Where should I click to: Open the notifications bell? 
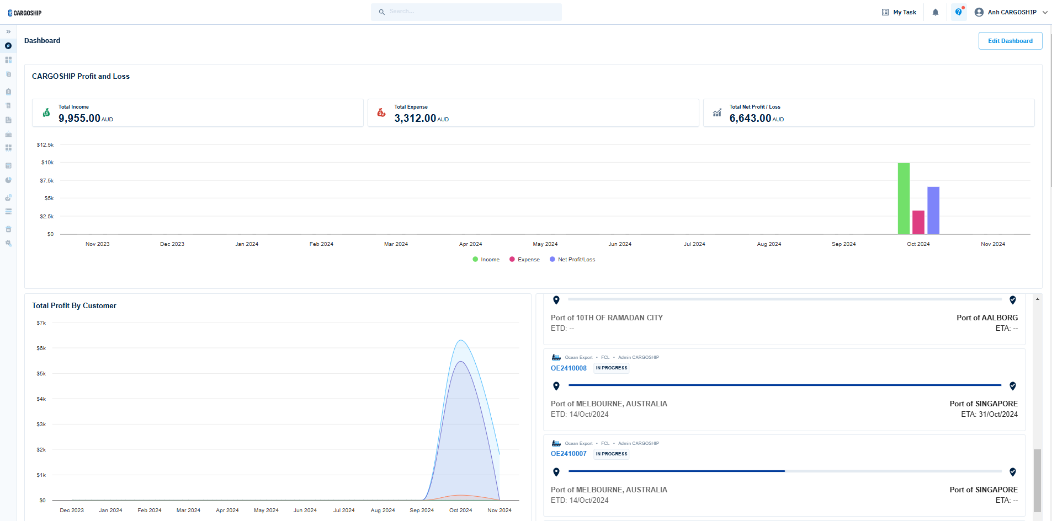click(x=935, y=12)
